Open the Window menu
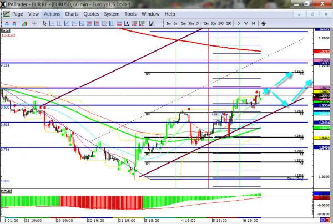The height and width of the screenshot is (224, 333). (x=150, y=14)
